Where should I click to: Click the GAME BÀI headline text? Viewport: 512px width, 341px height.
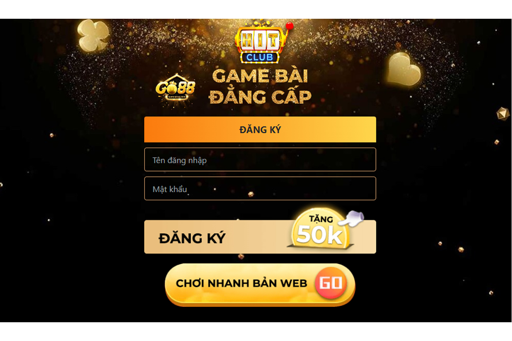point(260,76)
